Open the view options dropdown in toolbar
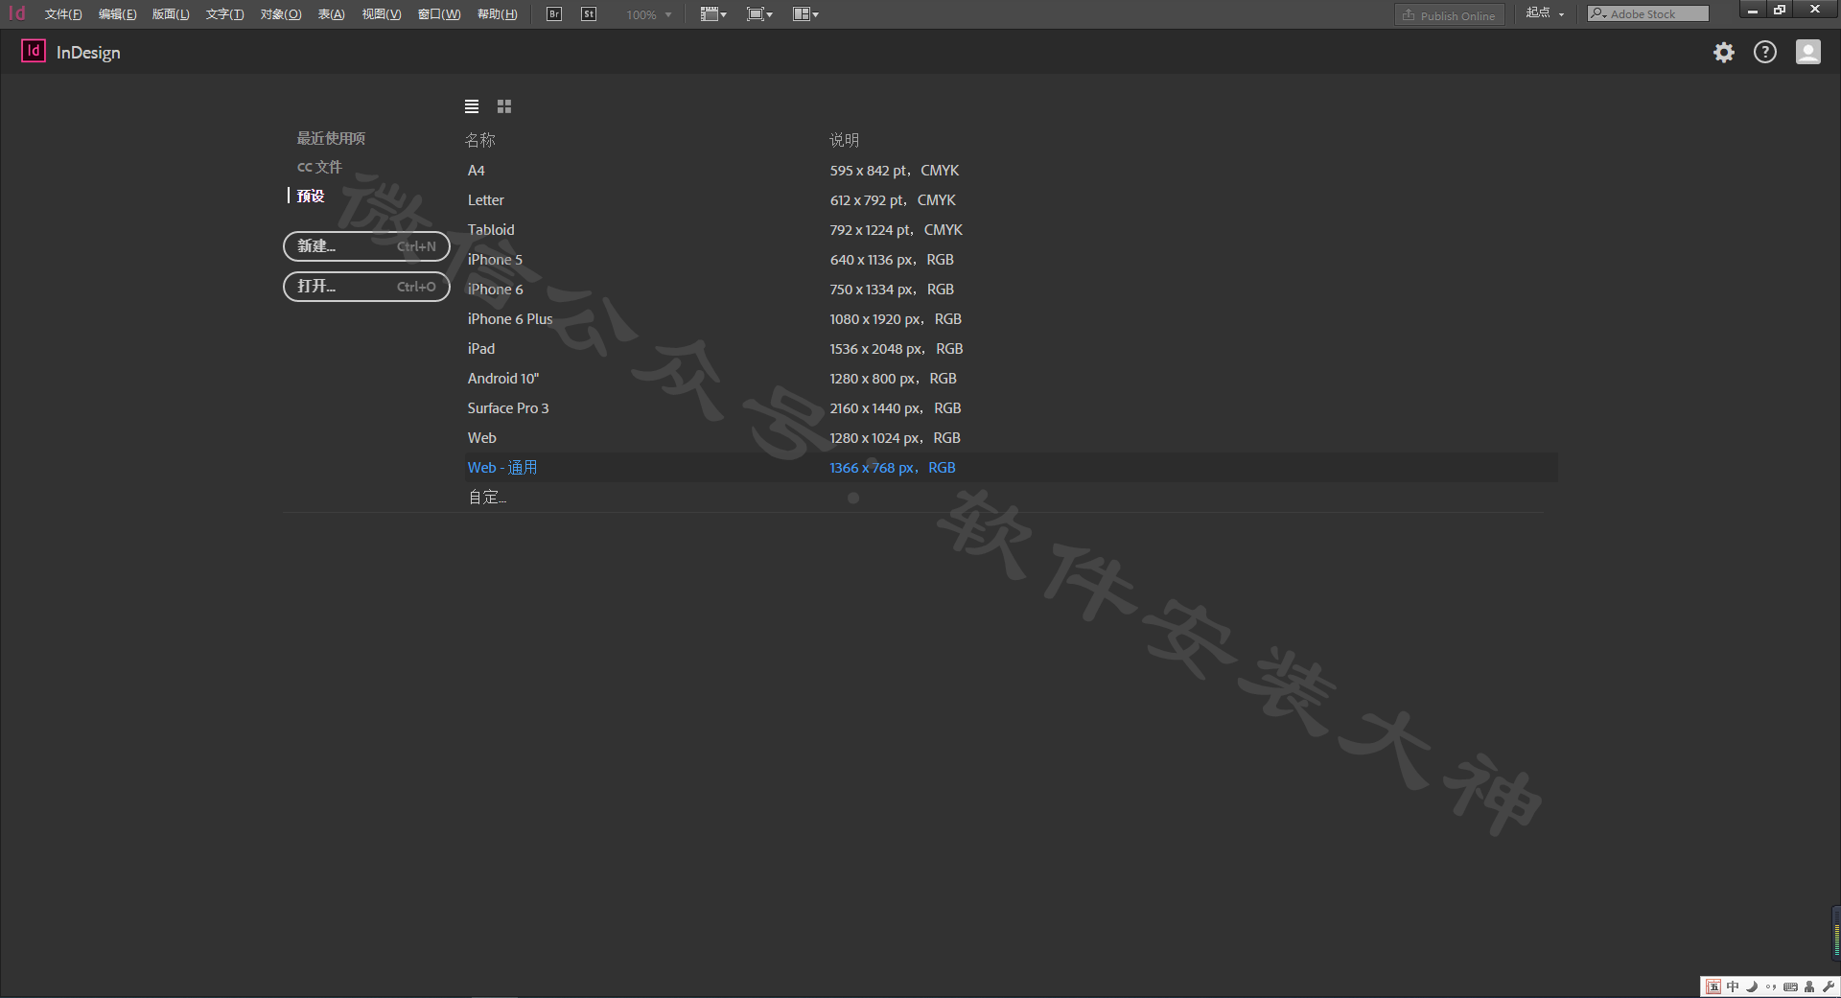This screenshot has width=1841, height=998. [713, 14]
